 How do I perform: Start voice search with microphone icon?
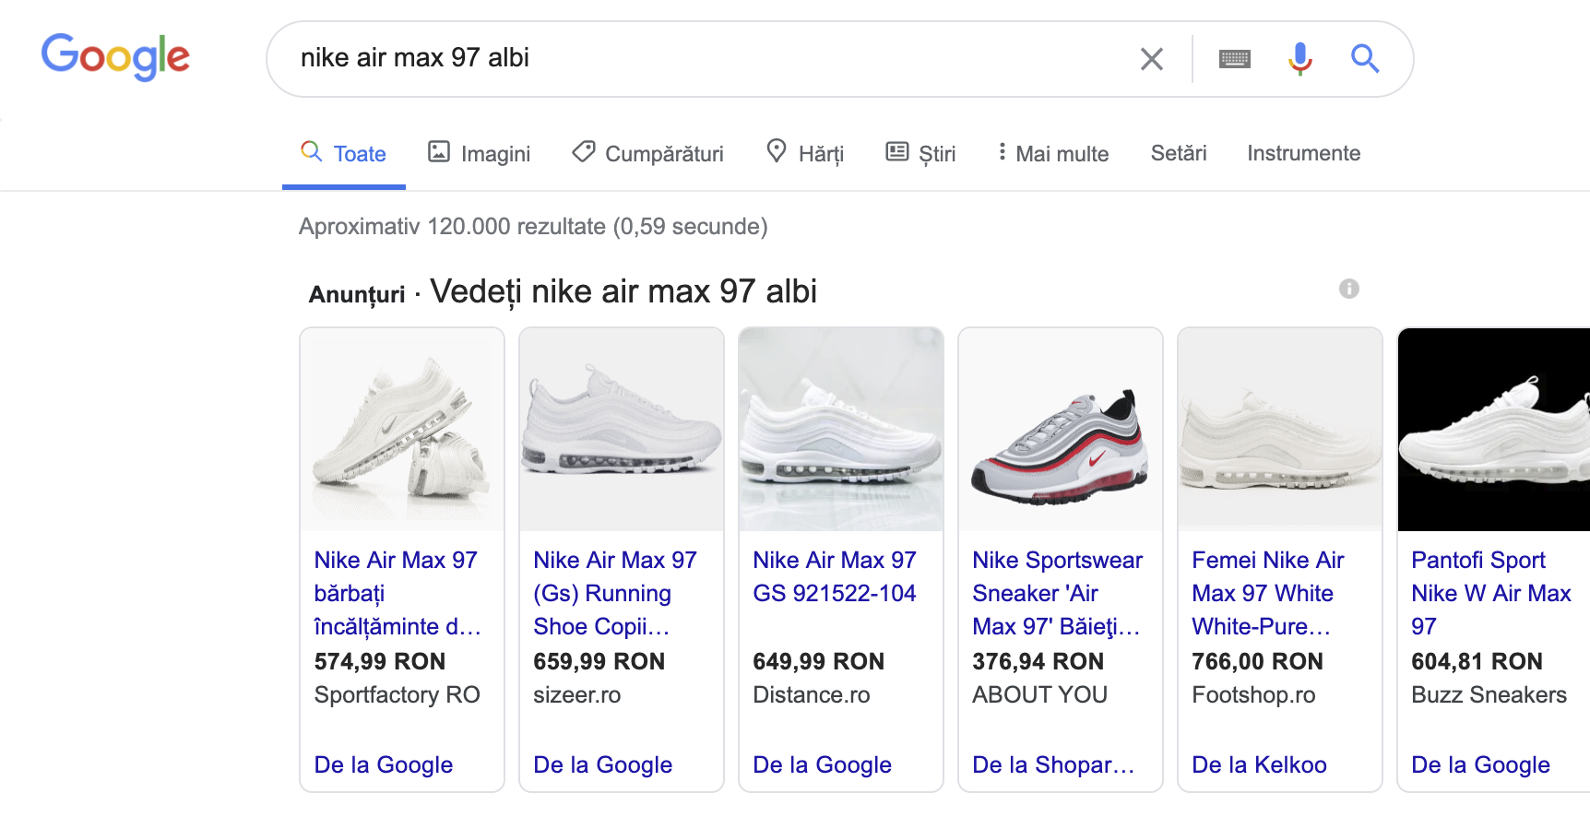(1299, 59)
